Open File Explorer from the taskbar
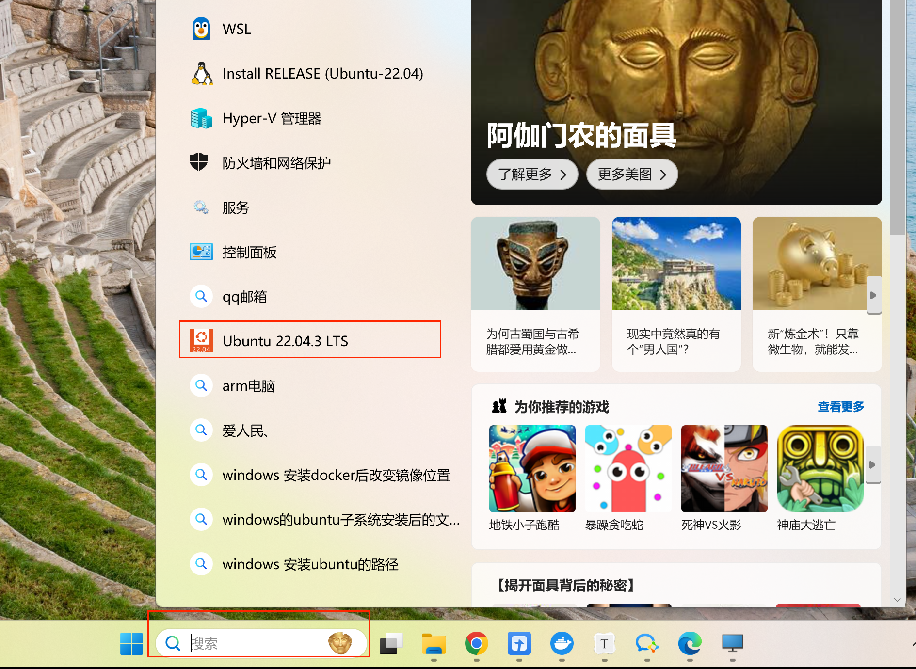This screenshot has width=916, height=669. (x=434, y=643)
